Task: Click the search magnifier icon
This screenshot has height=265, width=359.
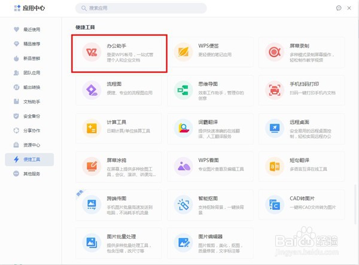Action: pos(84,8)
